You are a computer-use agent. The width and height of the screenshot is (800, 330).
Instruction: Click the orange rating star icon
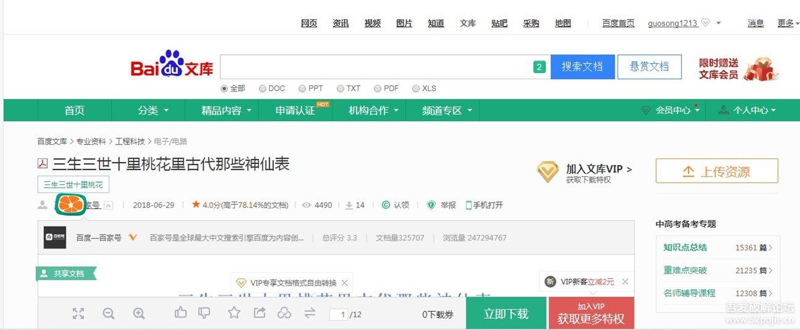tap(196, 205)
